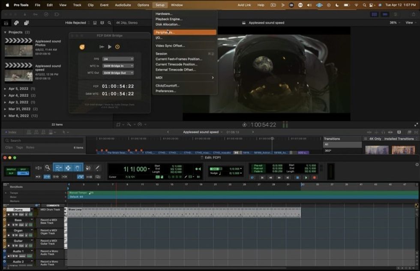Viewport: 420px width, 271px height.
Task: Open the Hide Rejected filter dropdown
Action: coord(77,23)
